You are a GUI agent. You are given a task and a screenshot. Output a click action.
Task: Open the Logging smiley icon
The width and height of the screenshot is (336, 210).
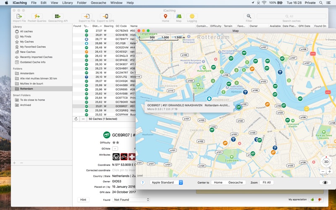coord(192,16)
